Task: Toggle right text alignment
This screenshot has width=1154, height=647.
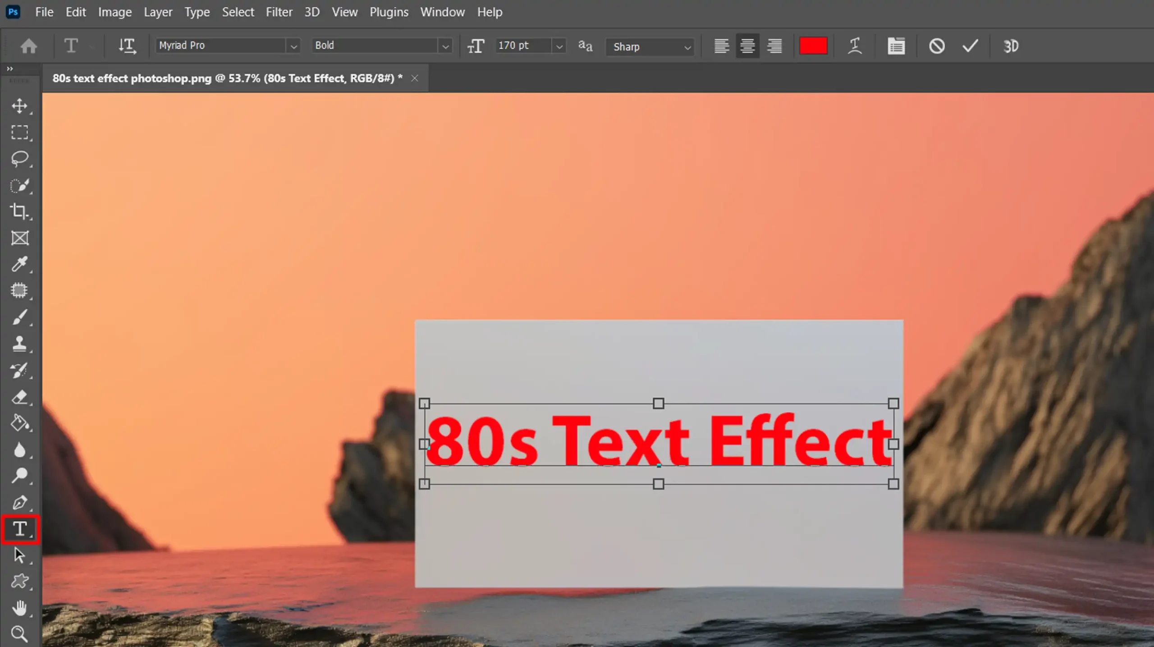Action: click(774, 46)
